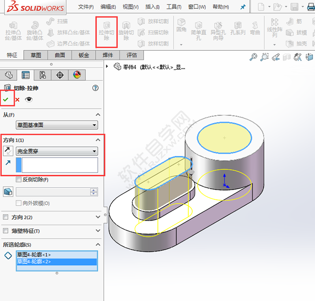Open the Window (窗口) menu

pos(197,7)
